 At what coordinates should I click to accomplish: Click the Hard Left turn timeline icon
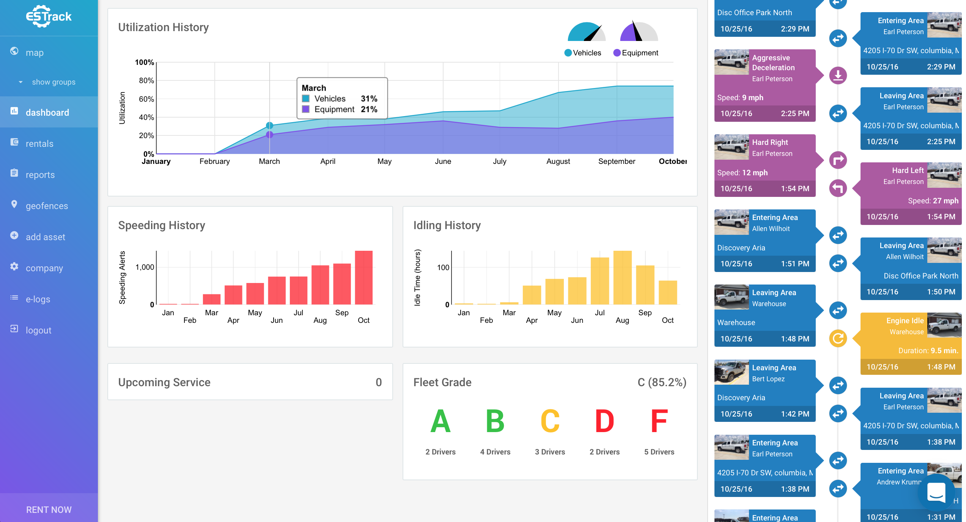click(838, 188)
